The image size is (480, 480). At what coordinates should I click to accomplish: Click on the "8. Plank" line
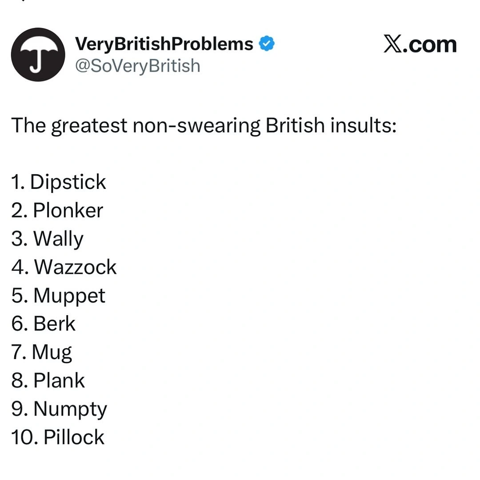click(x=48, y=381)
